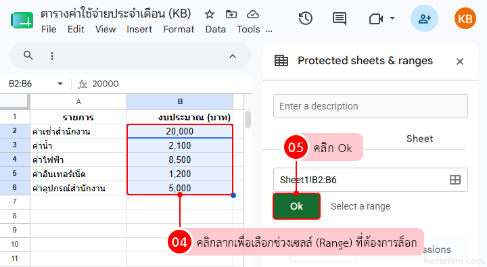The height and width of the screenshot is (267, 487).
Task: Select column A header
Action: pos(78,101)
